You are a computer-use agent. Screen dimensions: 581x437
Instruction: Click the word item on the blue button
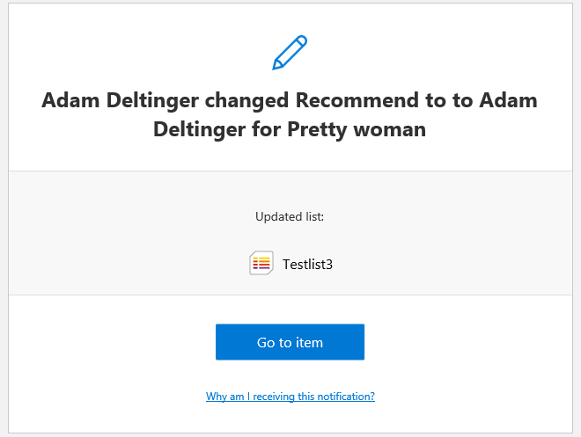point(309,342)
